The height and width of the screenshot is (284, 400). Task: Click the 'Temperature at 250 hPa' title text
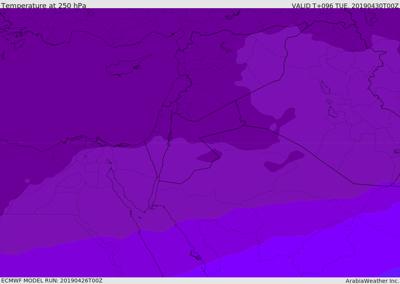pyautogui.click(x=44, y=5)
